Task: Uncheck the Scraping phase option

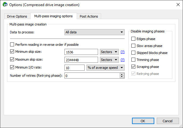Action: [133, 67]
